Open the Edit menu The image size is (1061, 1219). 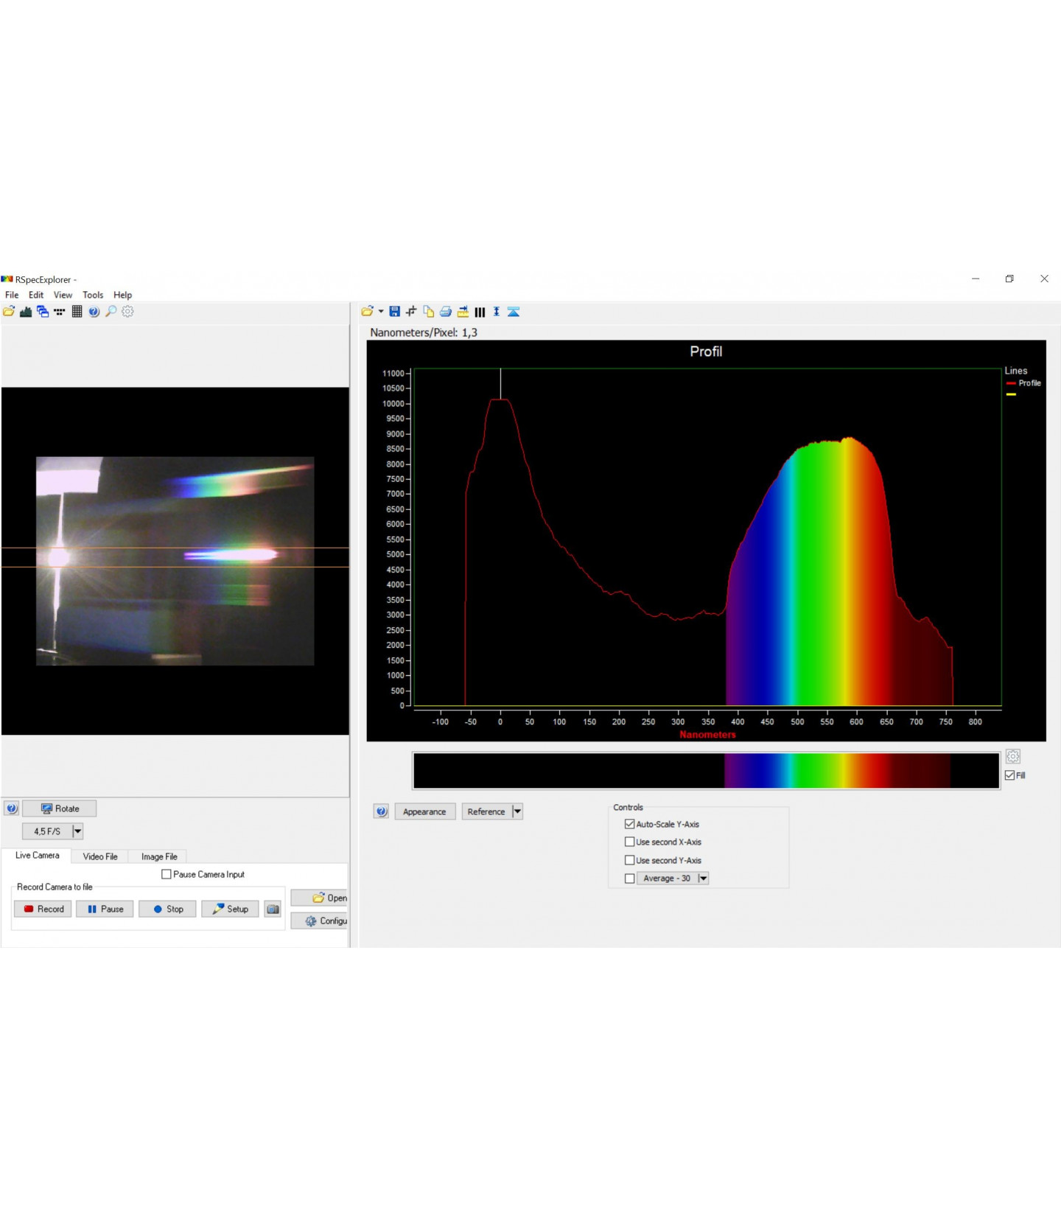pos(36,295)
